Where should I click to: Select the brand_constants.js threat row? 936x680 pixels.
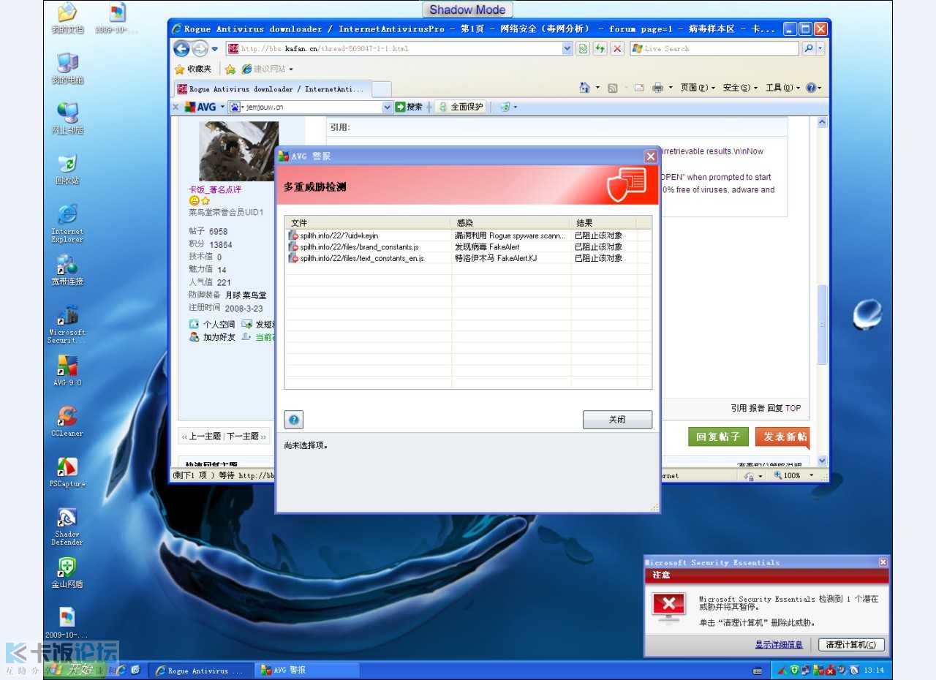pos(468,247)
